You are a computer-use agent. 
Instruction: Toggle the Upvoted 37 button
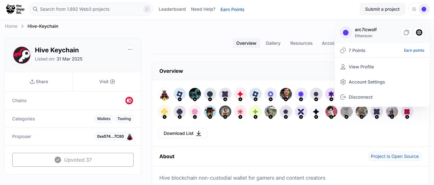[73, 160]
